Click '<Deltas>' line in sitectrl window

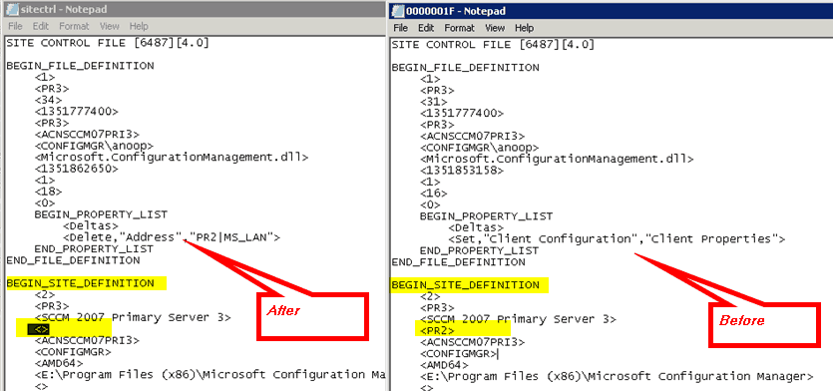coord(91,225)
